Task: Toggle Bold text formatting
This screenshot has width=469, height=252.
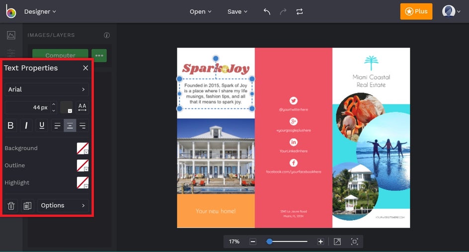Action: (x=11, y=125)
